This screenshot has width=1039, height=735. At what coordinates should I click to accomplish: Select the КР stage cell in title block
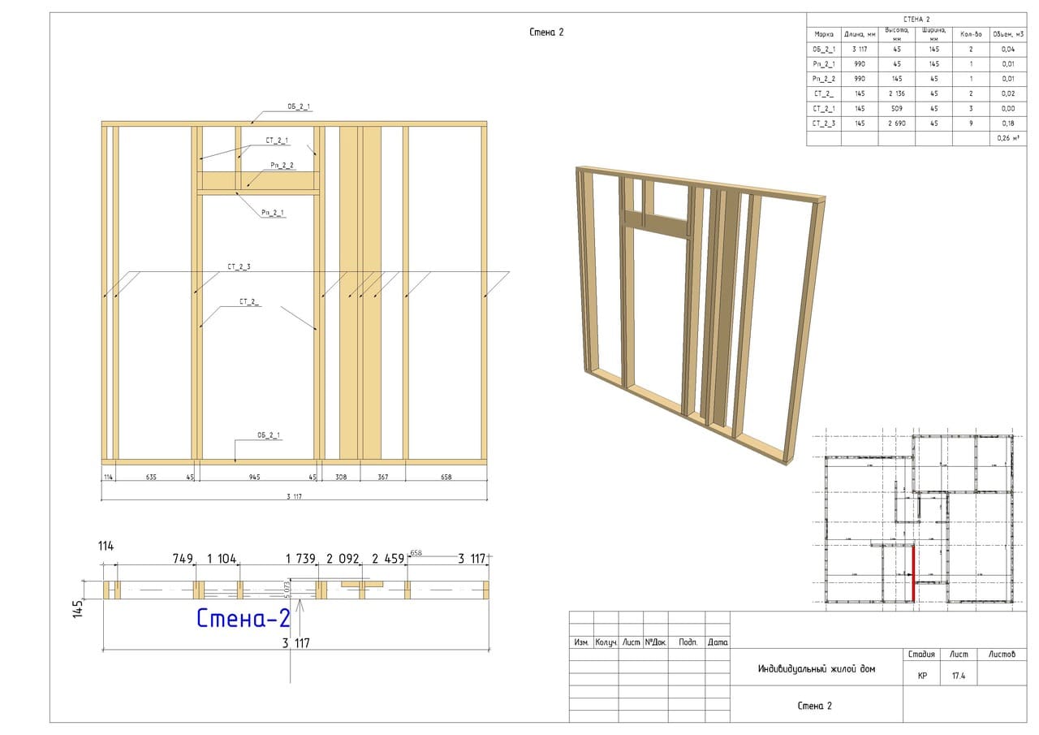pos(922,675)
